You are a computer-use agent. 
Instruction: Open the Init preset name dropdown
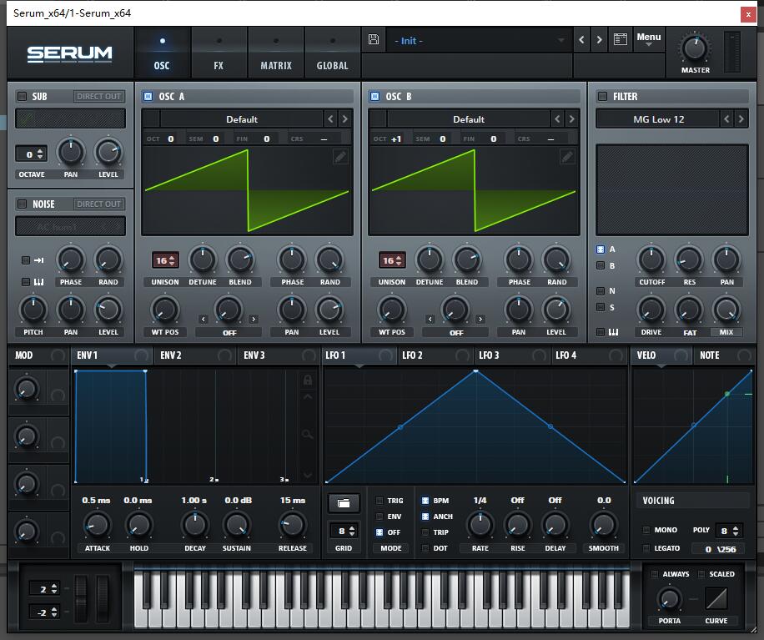(x=480, y=40)
